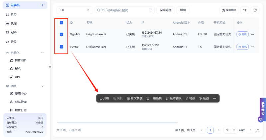Click the 导出 button
The image size is (266, 140).
point(183,10)
